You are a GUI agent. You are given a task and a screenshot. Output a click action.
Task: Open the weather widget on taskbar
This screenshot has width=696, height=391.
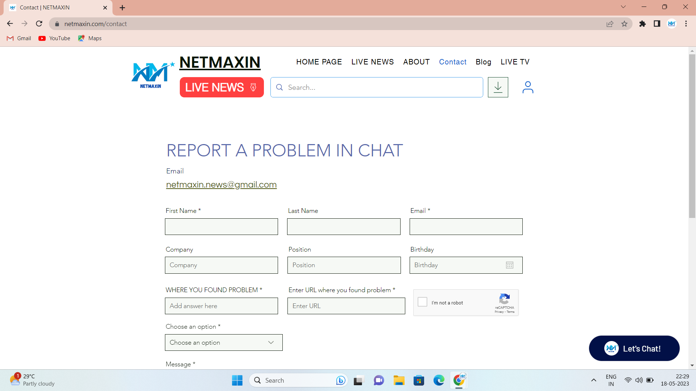point(32,380)
